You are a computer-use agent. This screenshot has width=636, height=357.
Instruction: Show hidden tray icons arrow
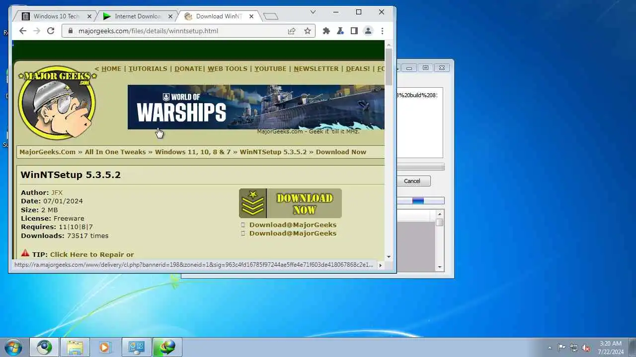[550, 348]
